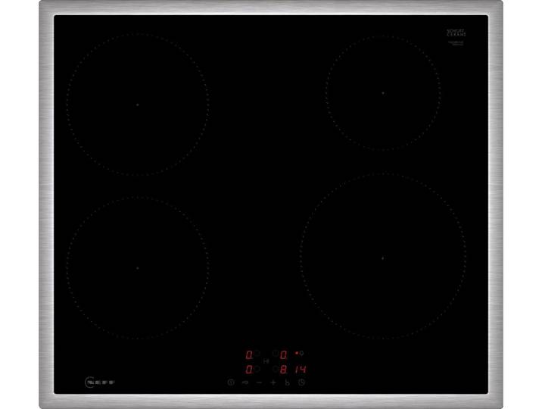Screen dimensions: 542x409
Task: Tap the Schott Ceran logo in the corner
Action: (456, 33)
